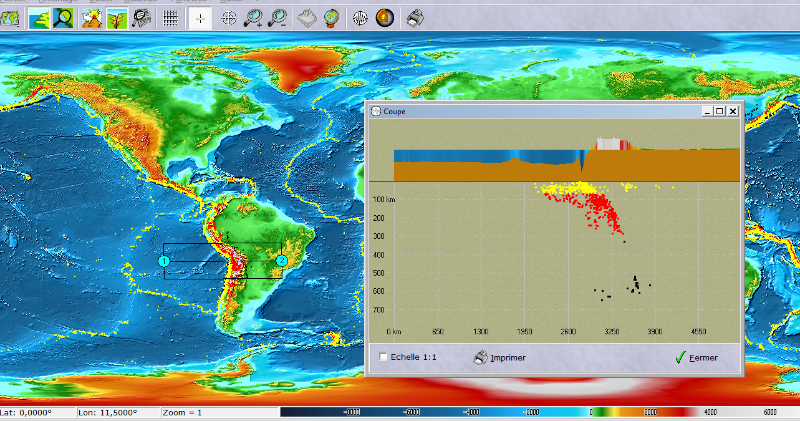Click the Lon: 11,5000° status field
Image resolution: width=800 pixels, height=421 pixels.
coord(118,412)
